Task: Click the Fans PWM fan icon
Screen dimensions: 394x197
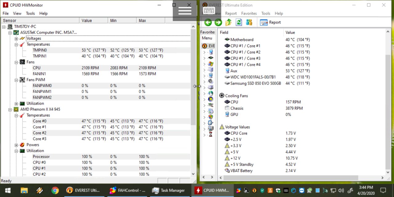Action: click(22, 80)
